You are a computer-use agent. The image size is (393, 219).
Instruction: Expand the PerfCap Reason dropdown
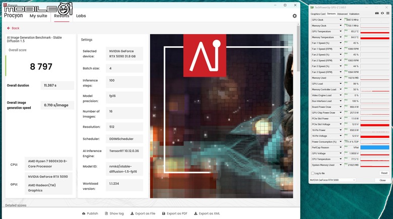pyautogui.click(x=341, y=148)
